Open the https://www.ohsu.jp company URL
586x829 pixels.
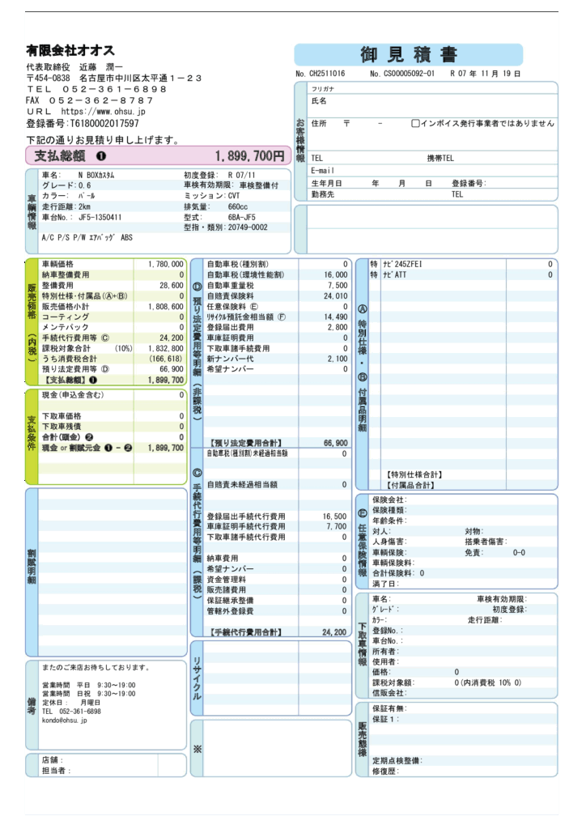[103, 112]
